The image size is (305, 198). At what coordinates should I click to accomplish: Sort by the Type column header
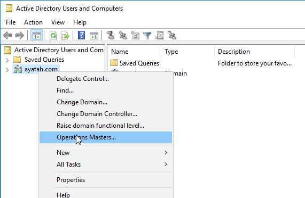[x=187, y=52]
